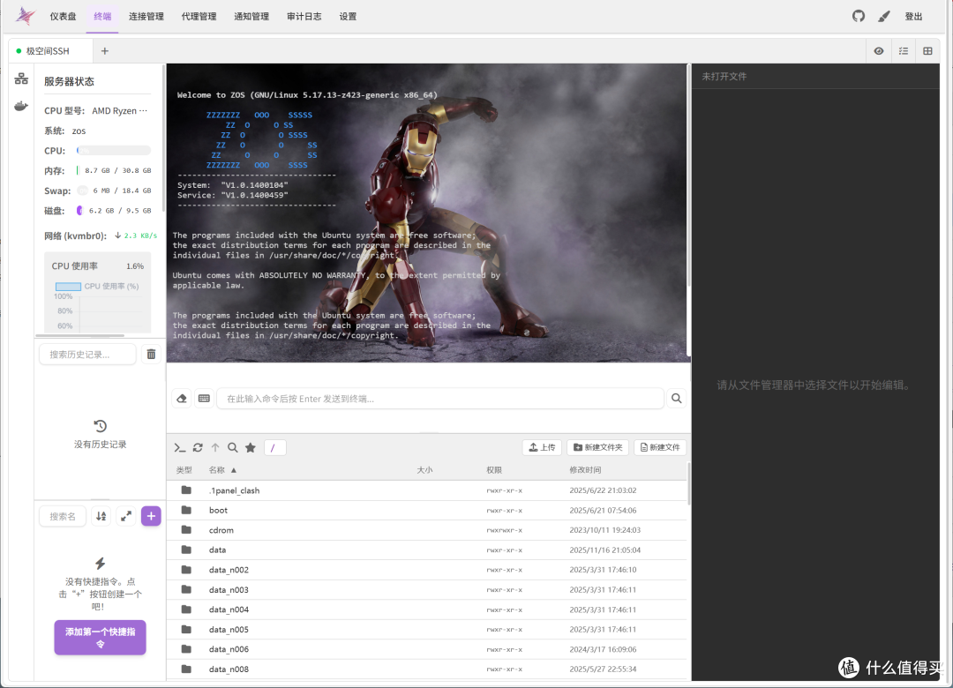Click the command input field
Viewport: 953px width, 688px height.
click(x=440, y=399)
